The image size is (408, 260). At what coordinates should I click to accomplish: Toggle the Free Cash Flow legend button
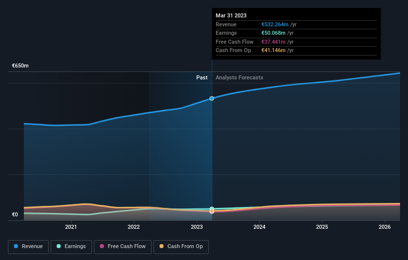pyautogui.click(x=123, y=247)
